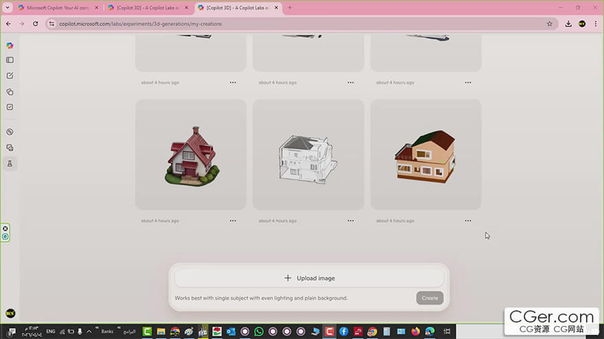Image resolution: width=604 pixels, height=339 pixels.
Task: Click the Copilot logo in the sidebar
Action: coord(10,45)
